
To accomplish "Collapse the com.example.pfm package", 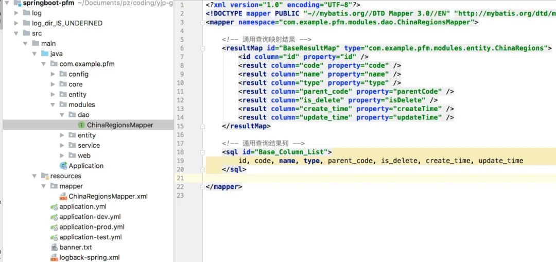I will (x=44, y=64).
